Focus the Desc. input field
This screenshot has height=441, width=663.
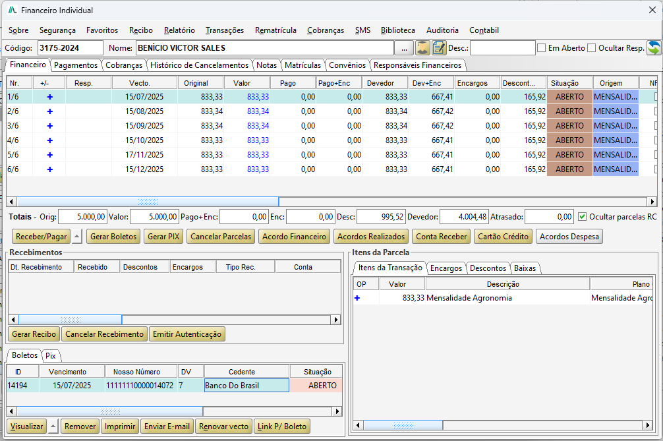tap(502, 47)
